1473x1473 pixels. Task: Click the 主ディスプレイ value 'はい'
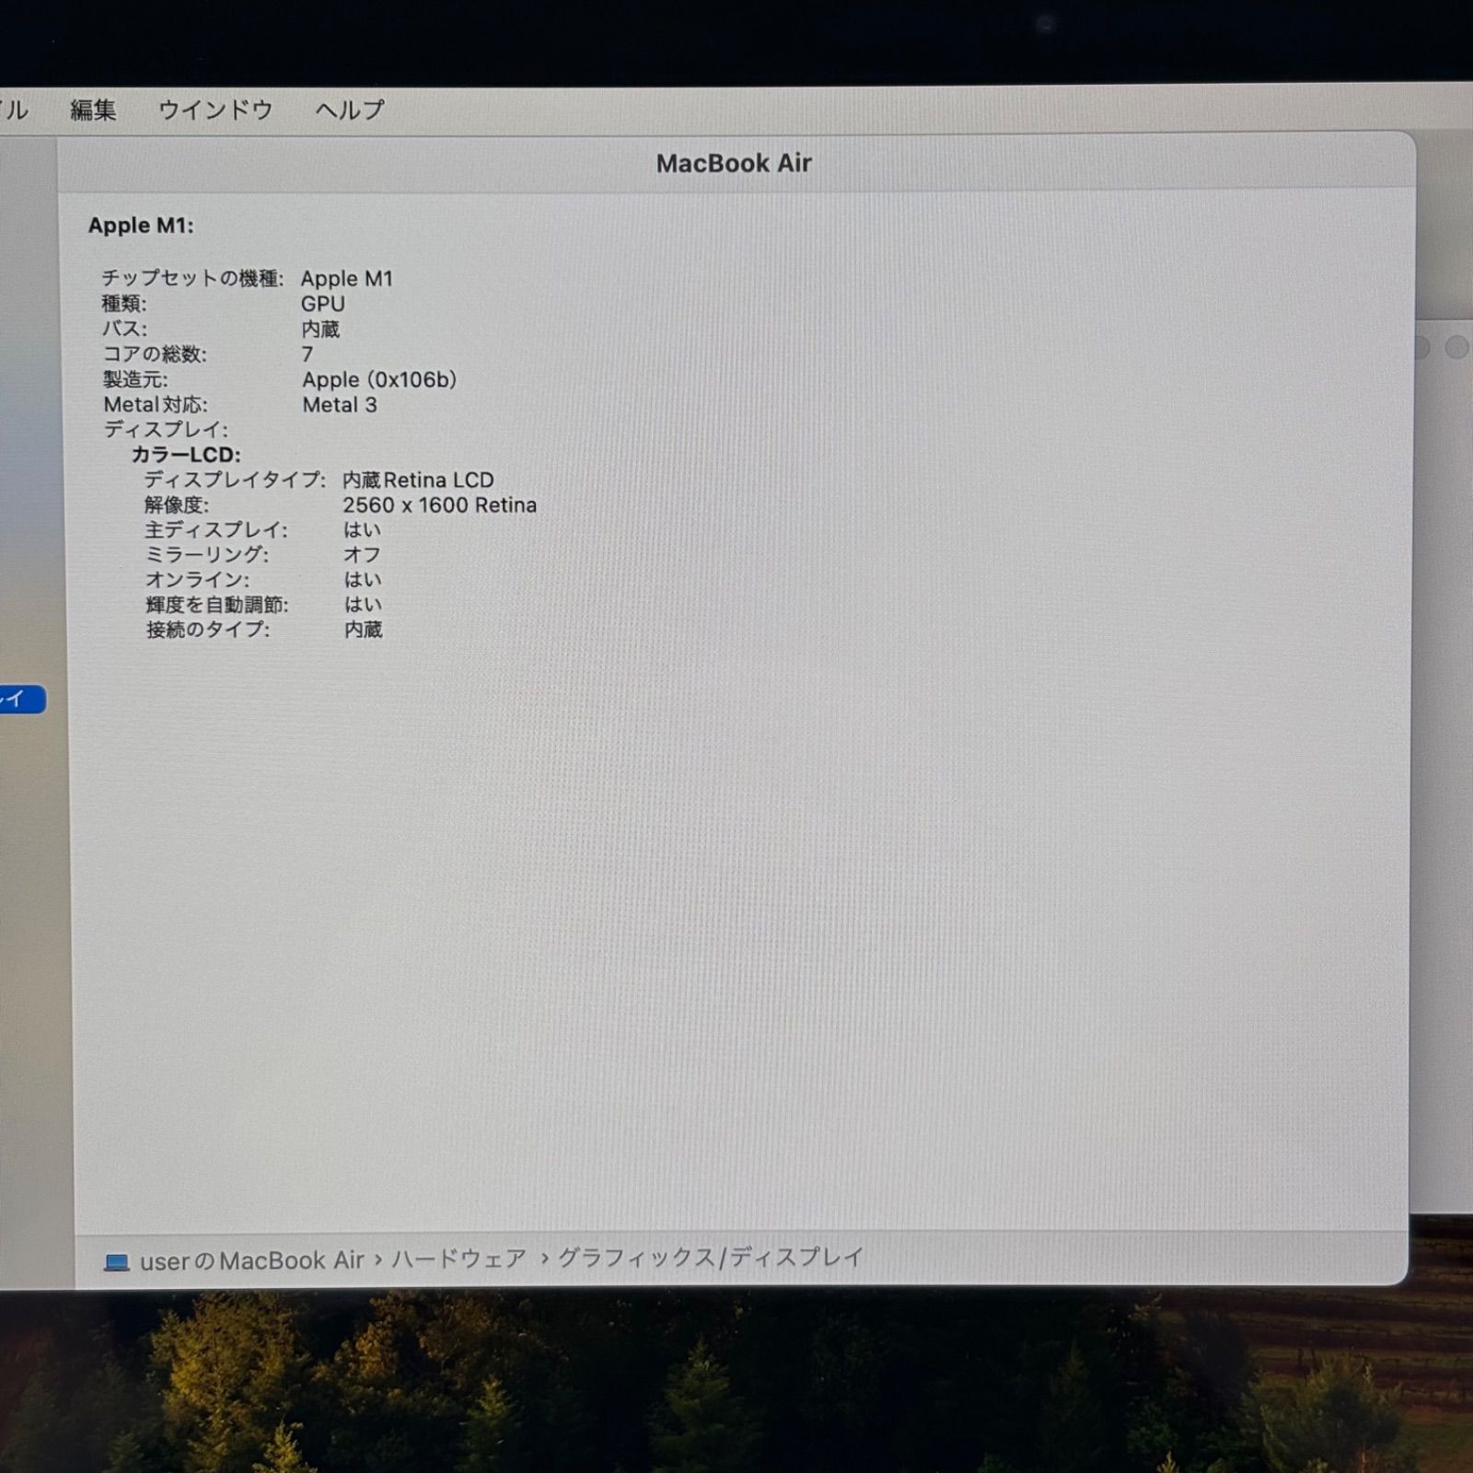(362, 530)
